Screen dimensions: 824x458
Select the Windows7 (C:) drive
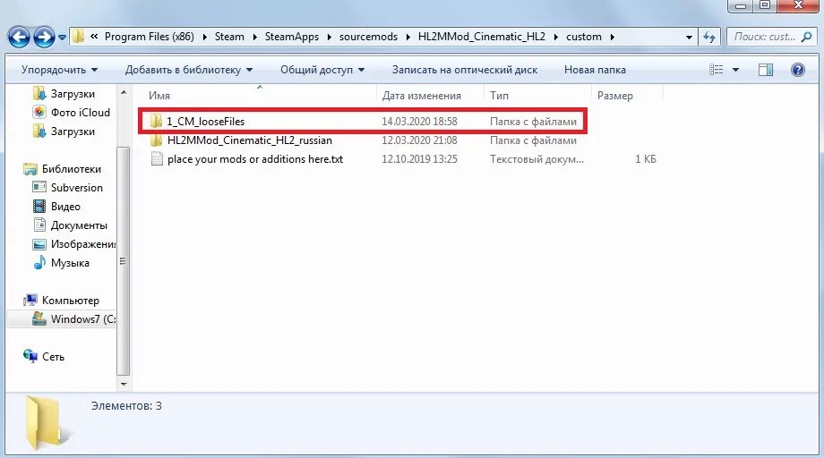tap(74, 319)
